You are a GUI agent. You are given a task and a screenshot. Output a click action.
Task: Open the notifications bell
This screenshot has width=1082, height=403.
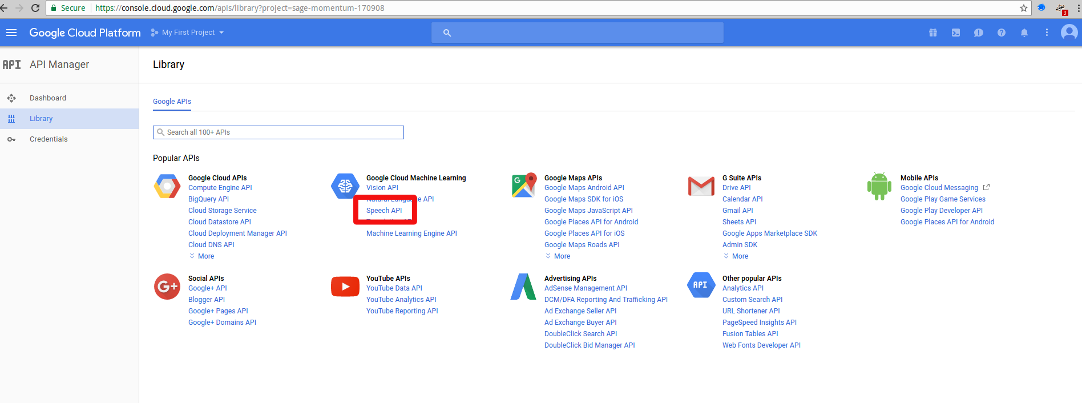[1024, 33]
